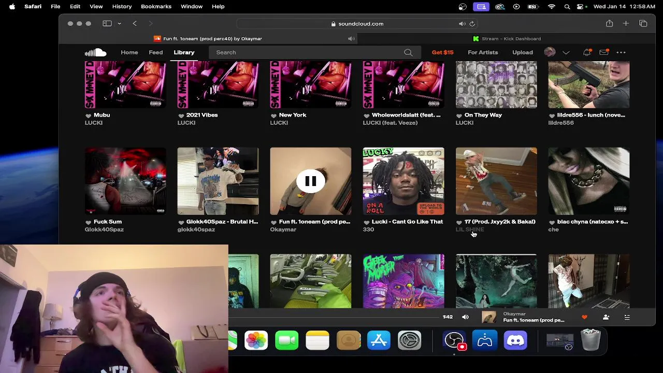Open the Glokk40Spaz - Brutal artwork
663x373 pixels.
tap(218, 181)
